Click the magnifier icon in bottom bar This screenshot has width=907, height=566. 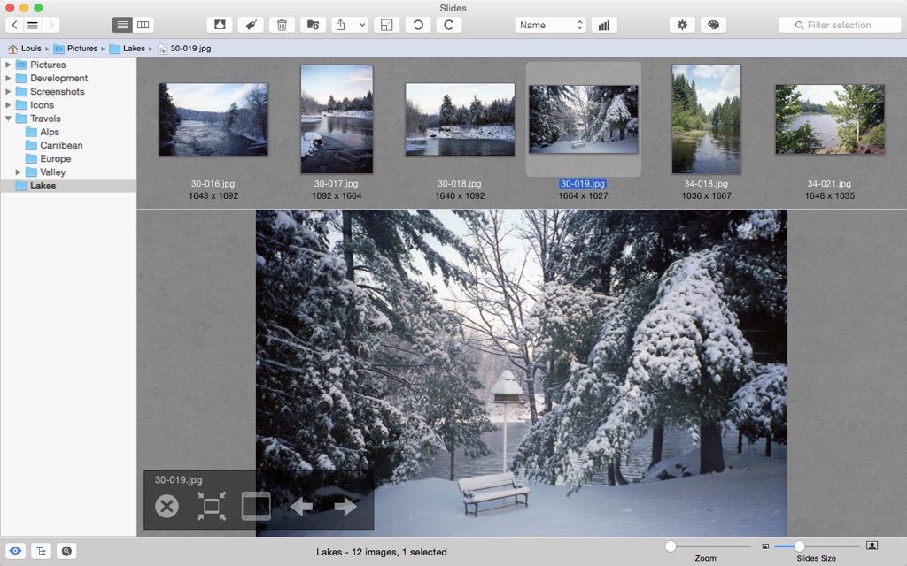(66, 551)
